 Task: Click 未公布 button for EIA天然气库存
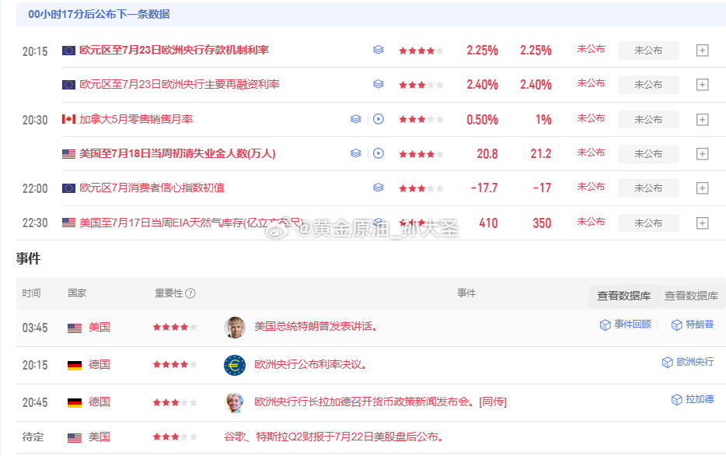click(x=648, y=223)
